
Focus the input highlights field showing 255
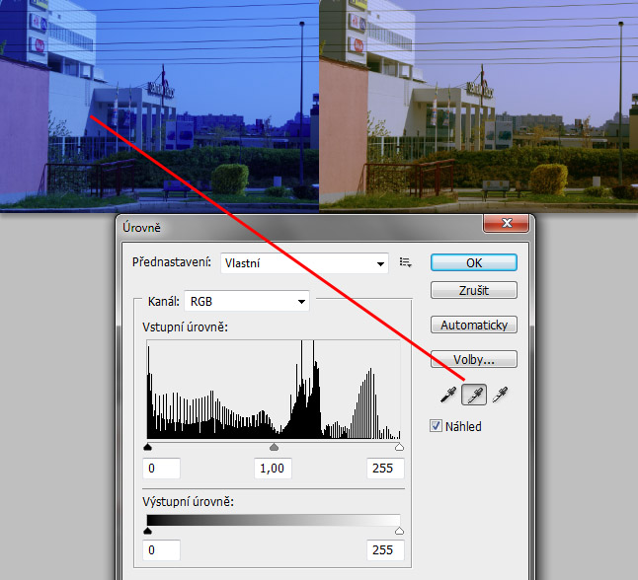click(384, 469)
